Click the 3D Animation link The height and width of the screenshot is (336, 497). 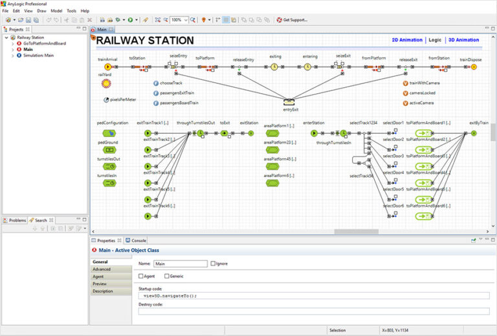(463, 40)
